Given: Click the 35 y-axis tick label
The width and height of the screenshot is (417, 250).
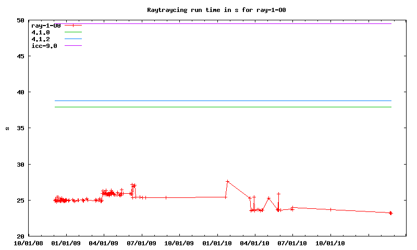Looking at the screenshot, I should [20, 128].
